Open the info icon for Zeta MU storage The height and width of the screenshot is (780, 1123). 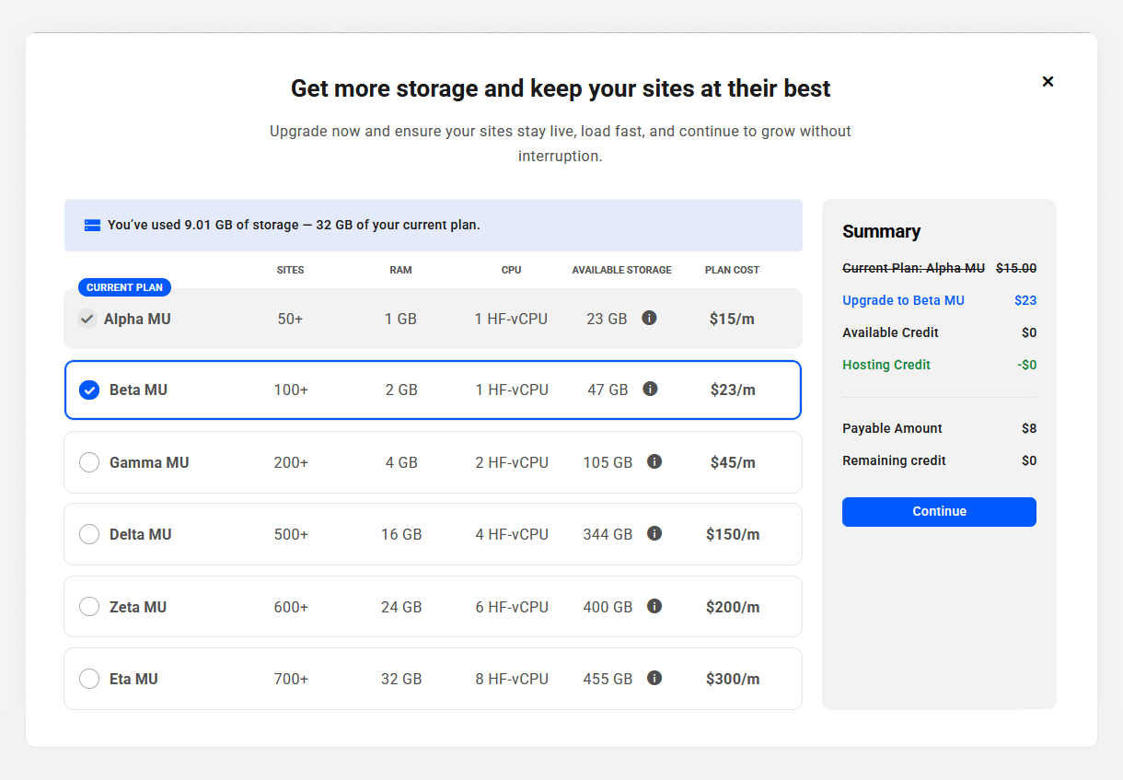(654, 606)
